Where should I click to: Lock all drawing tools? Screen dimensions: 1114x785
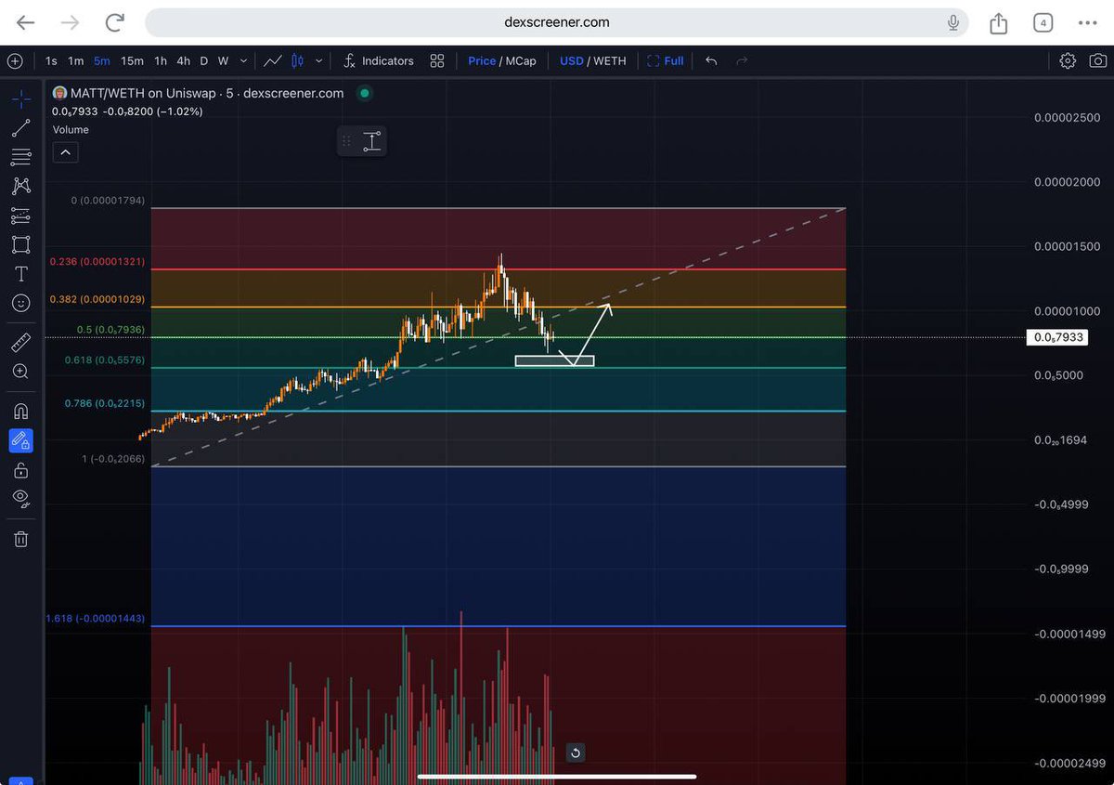click(x=20, y=469)
